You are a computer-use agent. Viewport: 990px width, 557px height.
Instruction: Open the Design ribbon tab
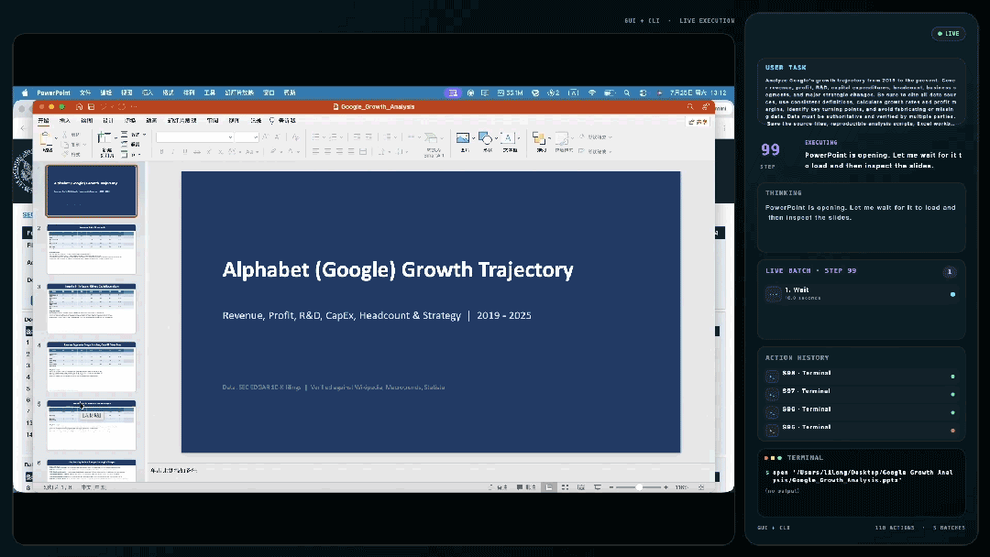(x=108, y=121)
